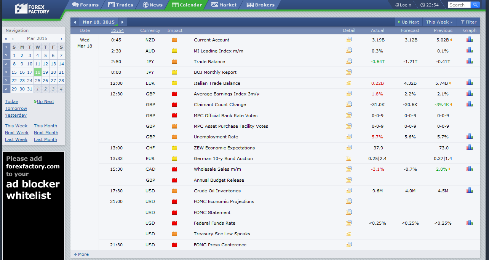Open the Market tab
Screen dimensions: 489x260
click(224, 5)
